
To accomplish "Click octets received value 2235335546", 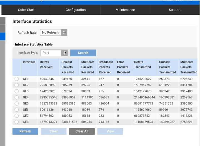I will [48, 97].
